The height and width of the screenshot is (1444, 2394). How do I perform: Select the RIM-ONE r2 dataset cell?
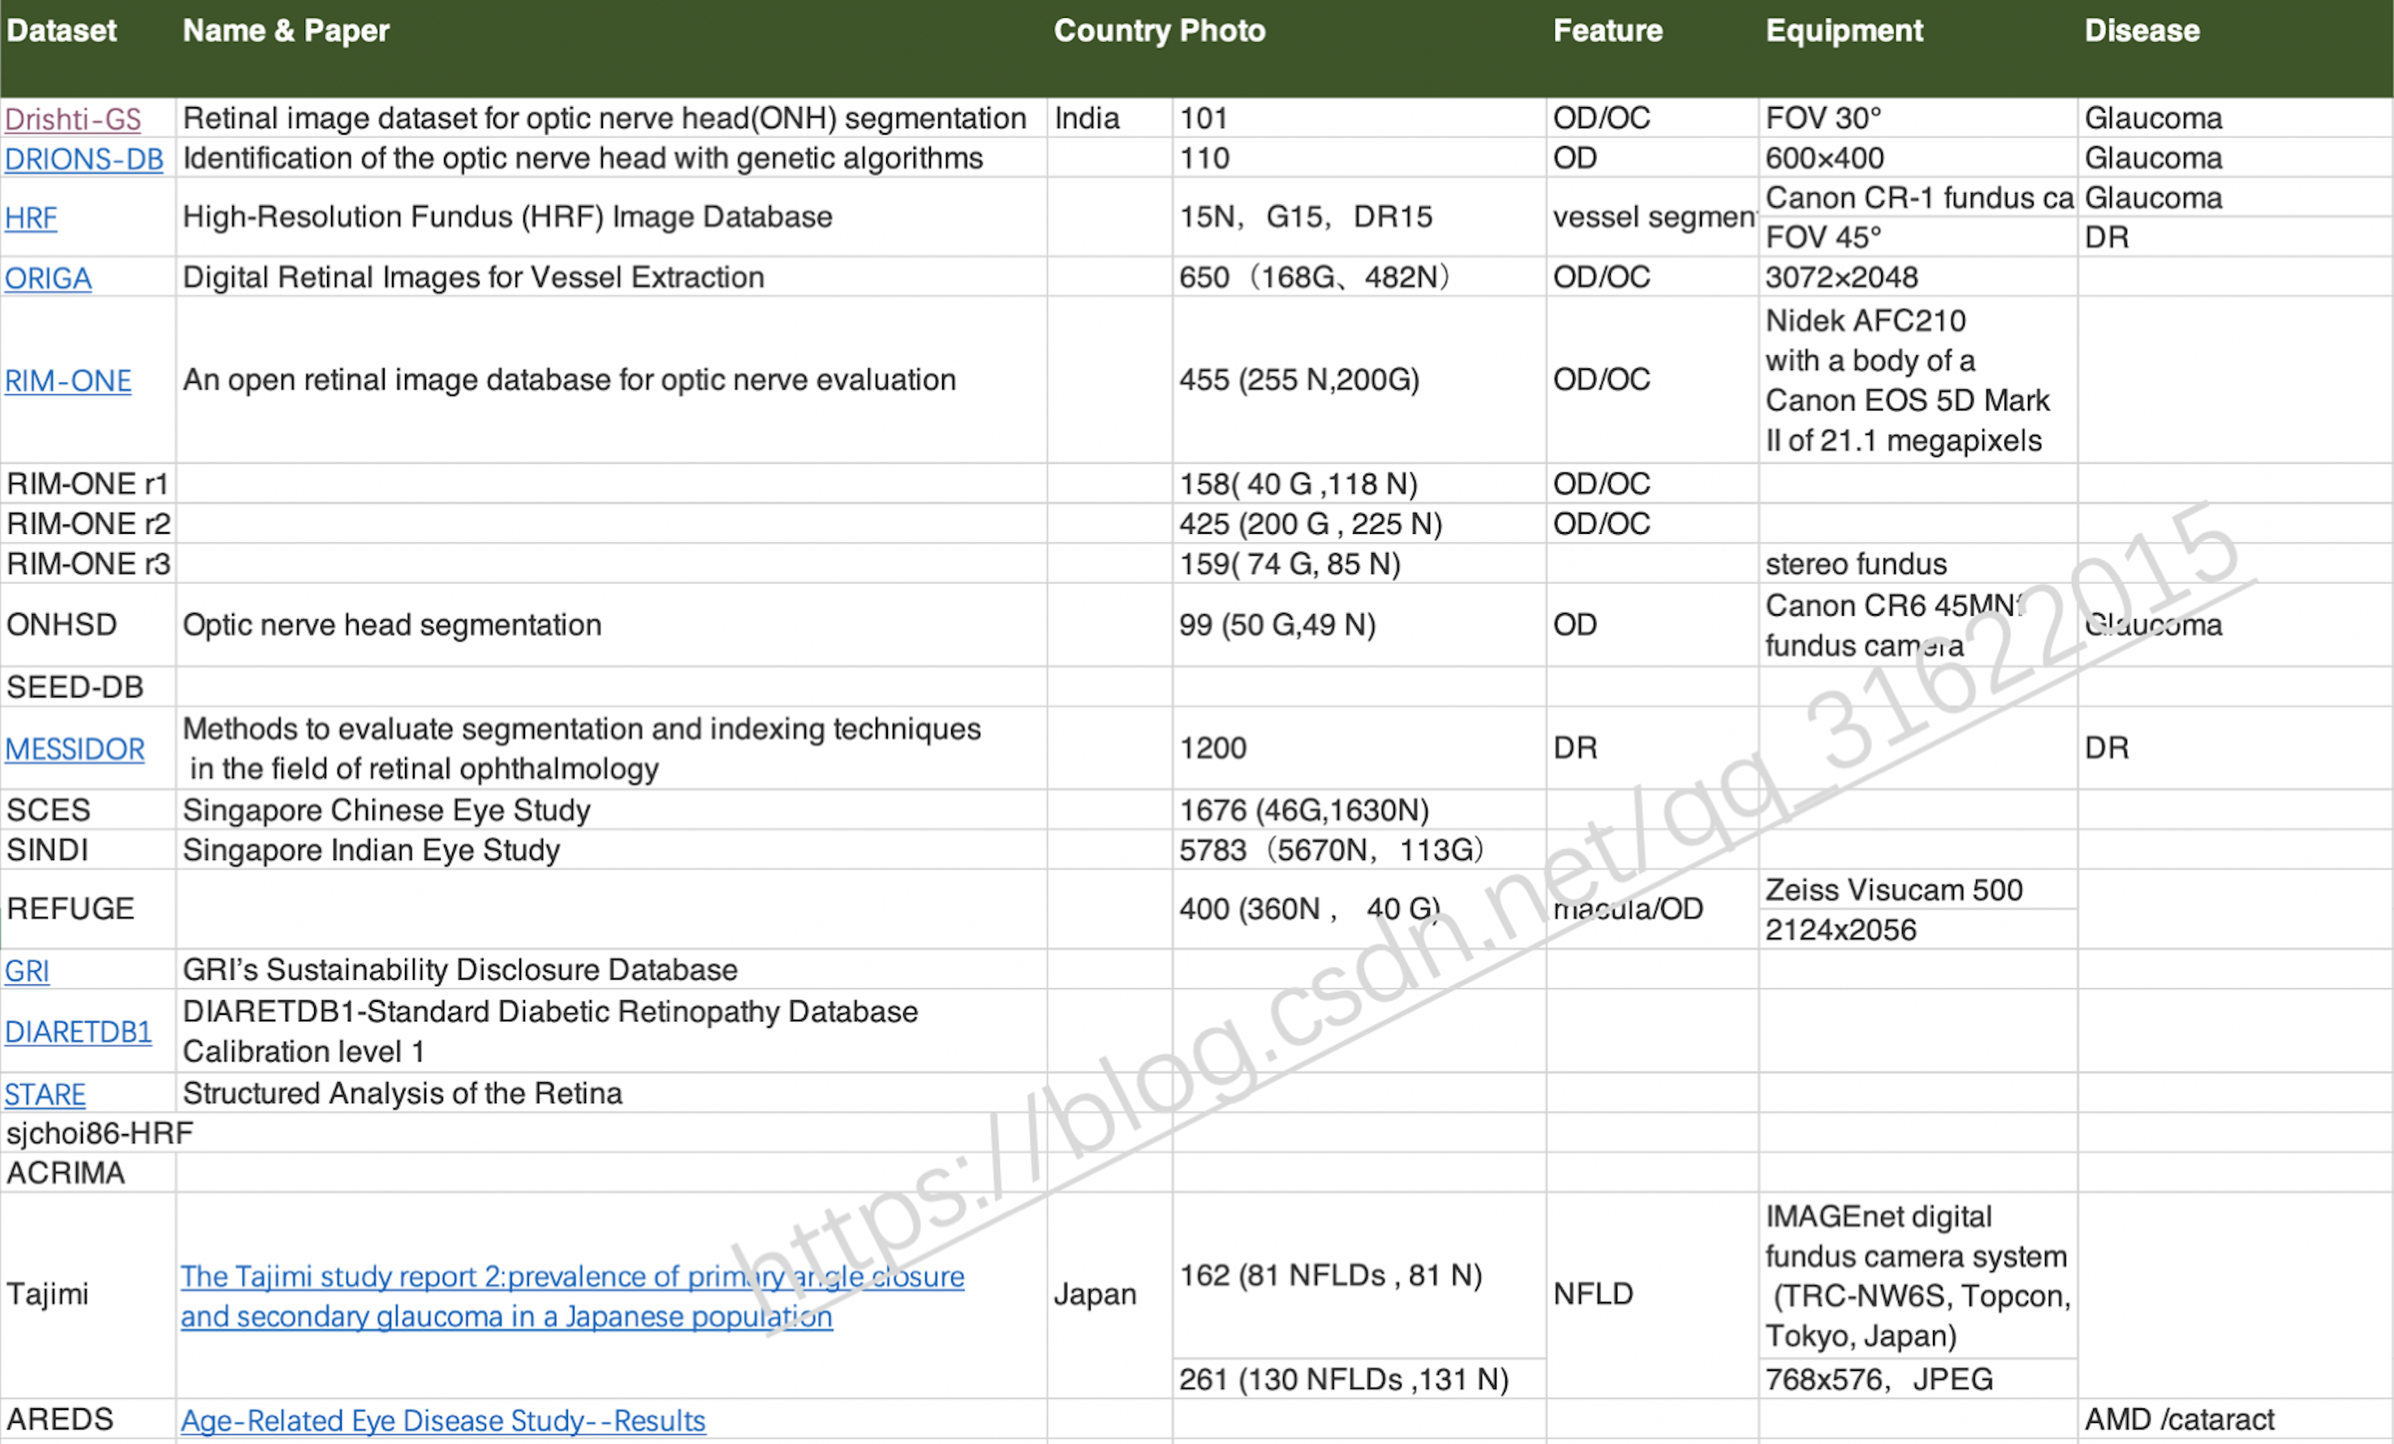(x=88, y=523)
